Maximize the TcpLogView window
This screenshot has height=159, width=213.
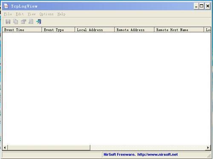[x=201, y=6]
